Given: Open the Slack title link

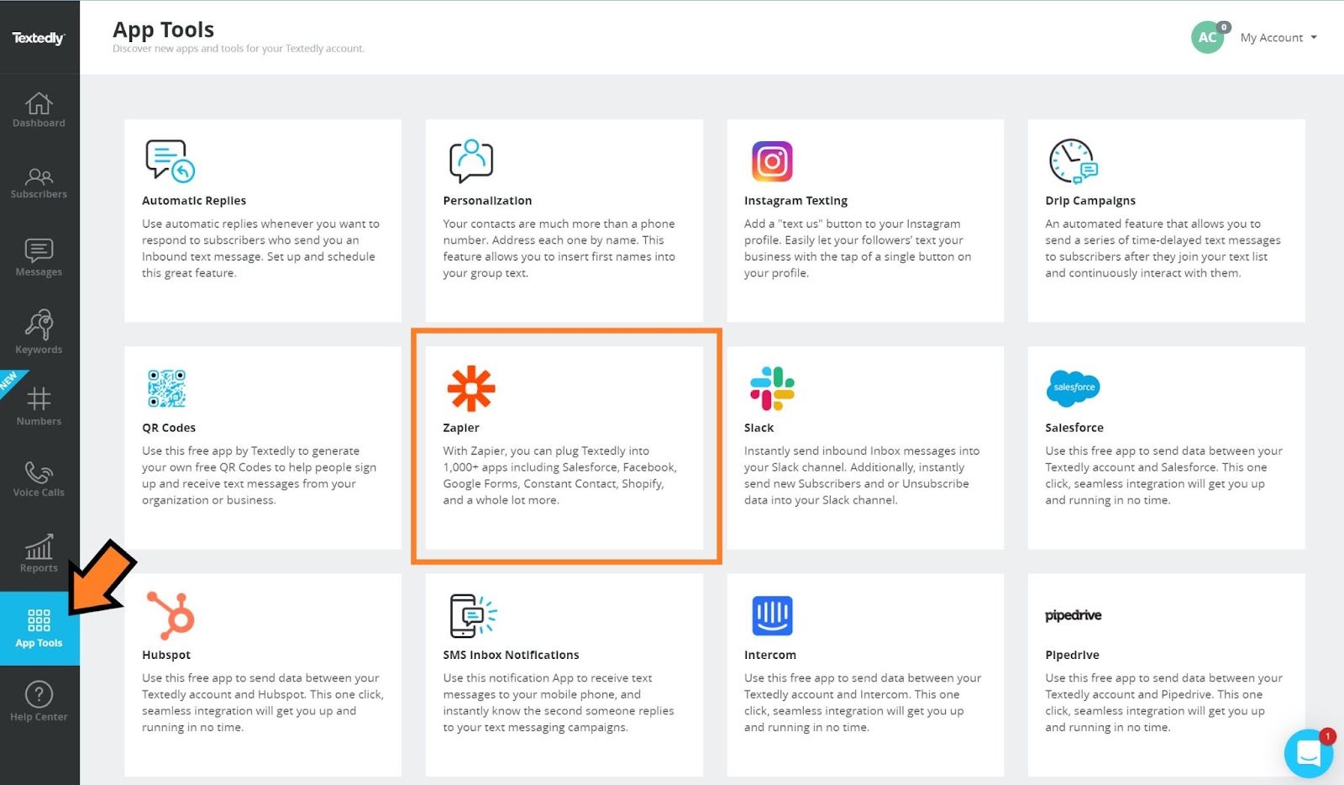Looking at the screenshot, I should click(759, 428).
